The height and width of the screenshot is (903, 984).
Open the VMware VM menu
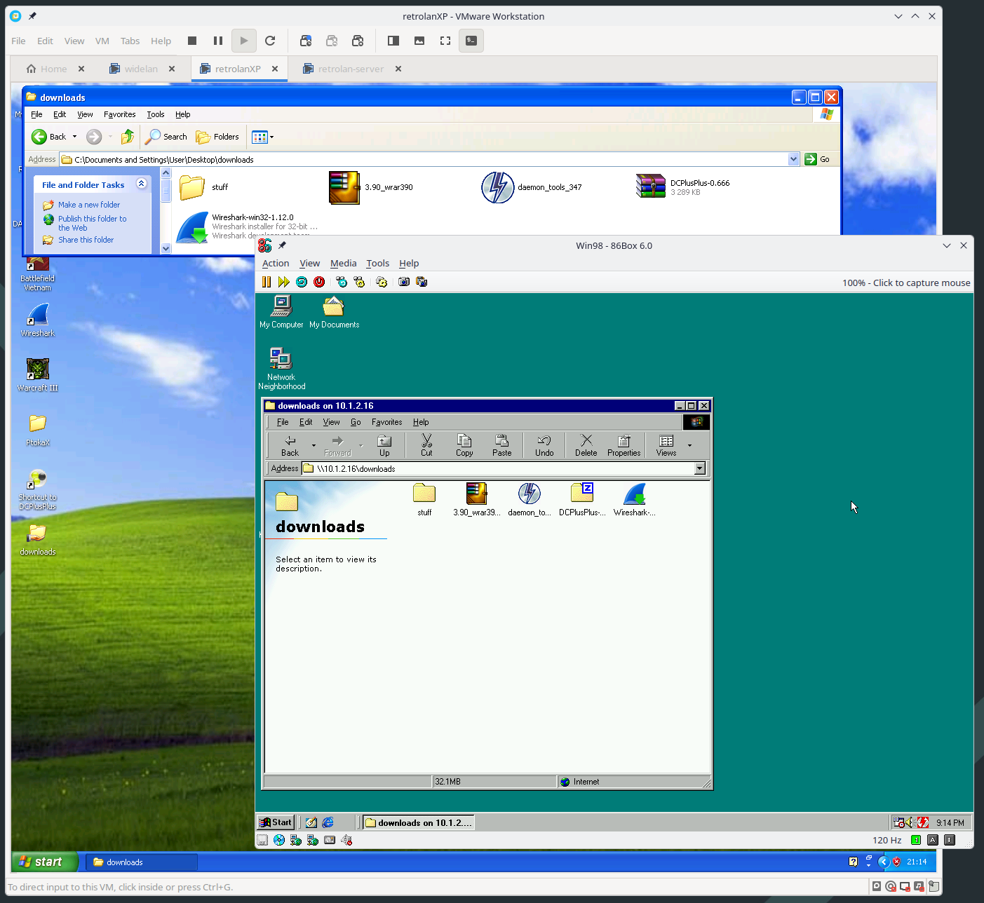102,41
